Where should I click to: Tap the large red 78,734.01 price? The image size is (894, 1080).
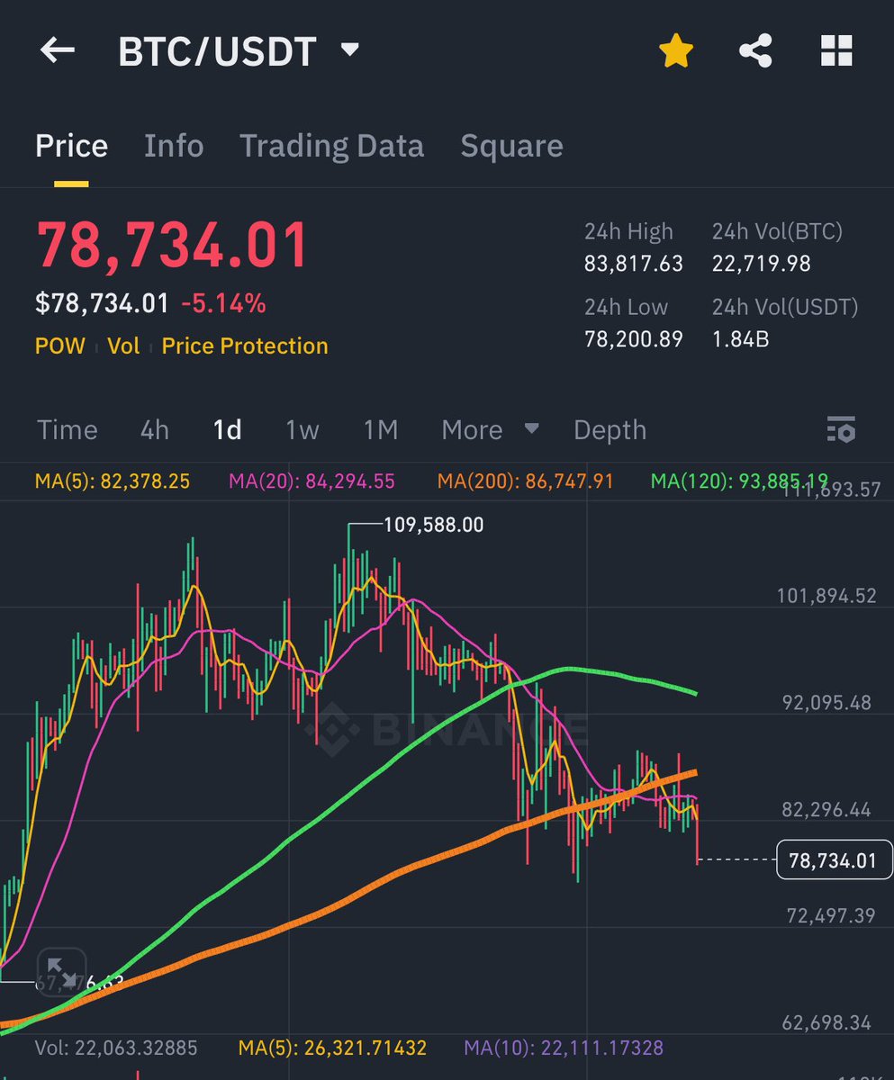click(x=172, y=245)
